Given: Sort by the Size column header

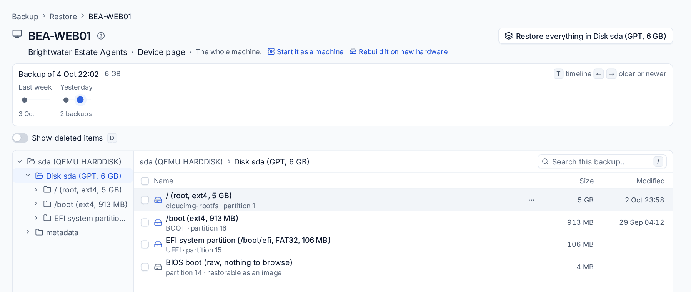Looking at the screenshot, I should pos(586,181).
